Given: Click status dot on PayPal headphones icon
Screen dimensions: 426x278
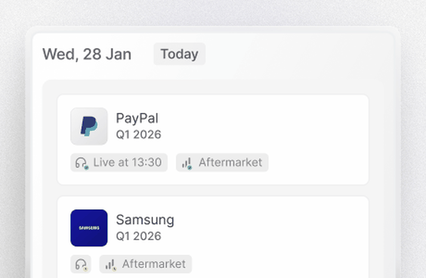Looking at the screenshot, I should 87,167.
